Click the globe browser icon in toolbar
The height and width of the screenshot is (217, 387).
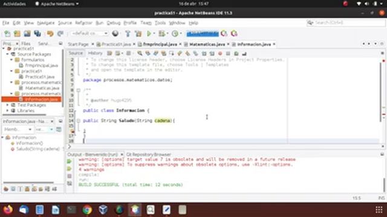pyautogui.click(x=115, y=34)
